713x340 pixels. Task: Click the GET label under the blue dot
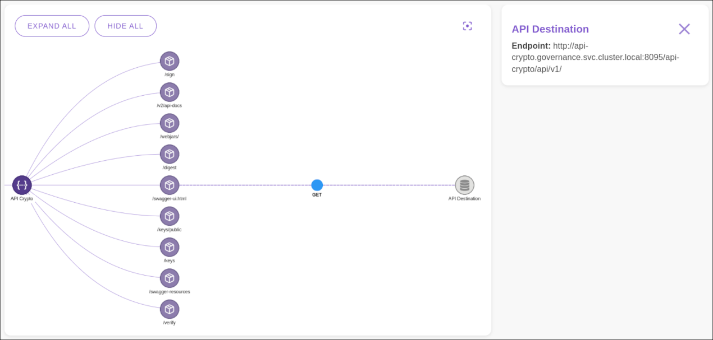[x=317, y=194]
